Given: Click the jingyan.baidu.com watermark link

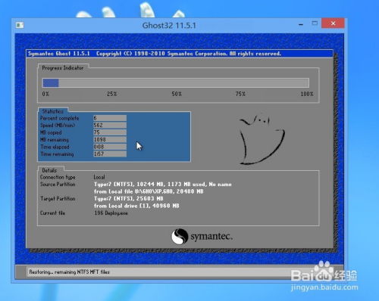Looking at the screenshot, I should (324, 287).
